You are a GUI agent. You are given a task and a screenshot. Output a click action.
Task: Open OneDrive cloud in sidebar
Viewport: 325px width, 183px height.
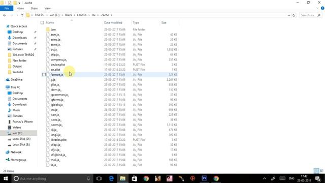coord(8,80)
